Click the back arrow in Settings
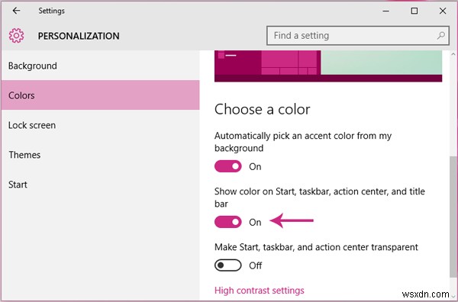 [x=16, y=11]
